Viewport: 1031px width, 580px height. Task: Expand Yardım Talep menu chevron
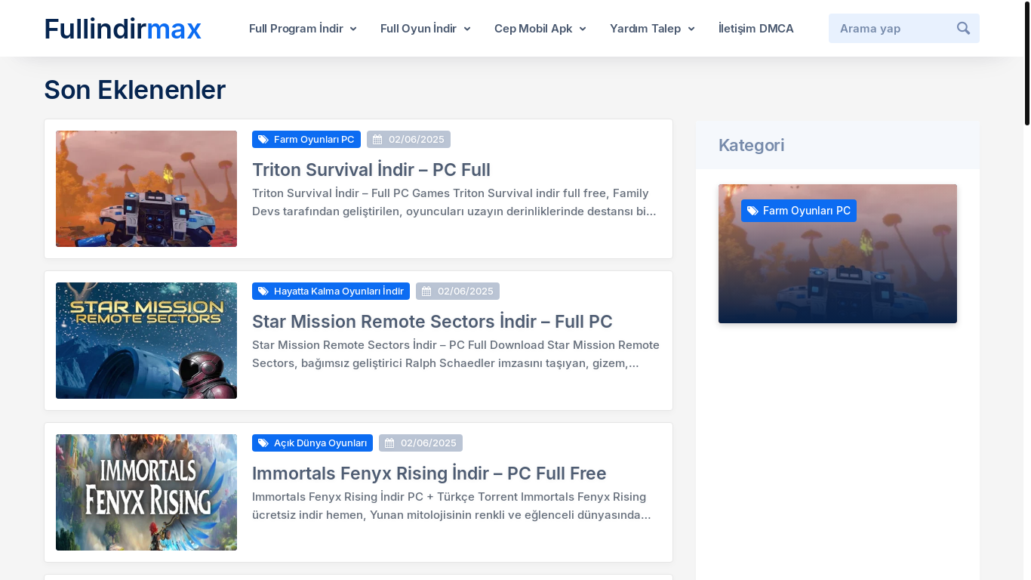[691, 29]
